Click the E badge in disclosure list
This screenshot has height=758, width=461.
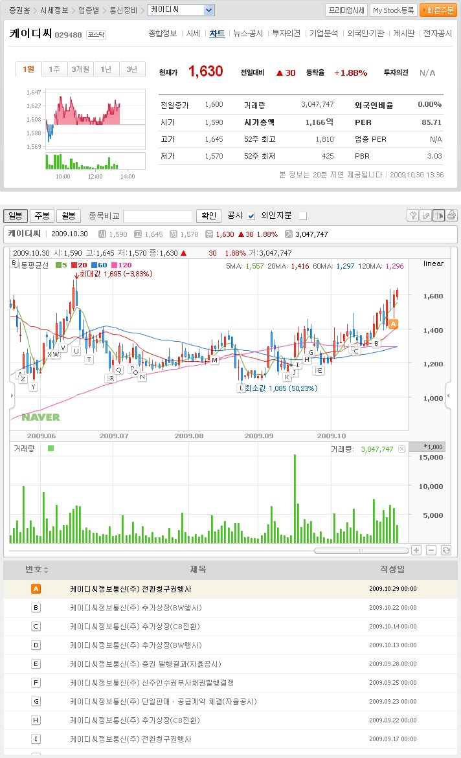click(x=36, y=663)
